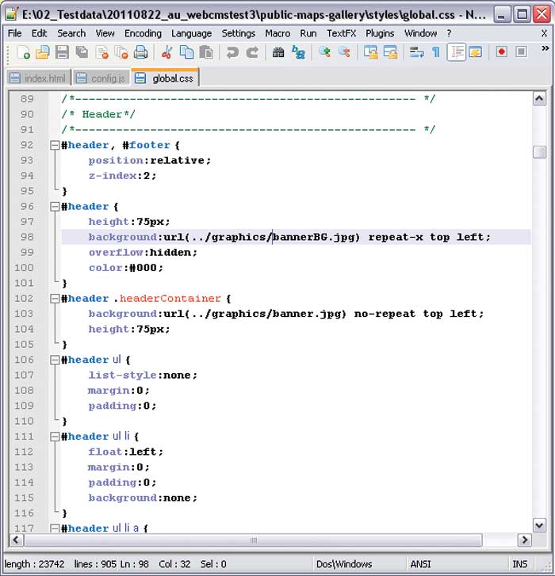Click the Close All toolbar icon

[x=121, y=52]
